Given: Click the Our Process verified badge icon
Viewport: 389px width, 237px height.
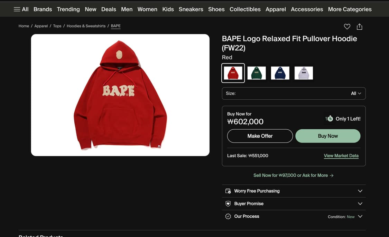Looking at the screenshot, I should [x=228, y=216].
